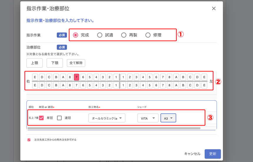Screen dimensions: 253x162
Task: Click the horizontal scrollbar below the table
Action: coord(114,128)
